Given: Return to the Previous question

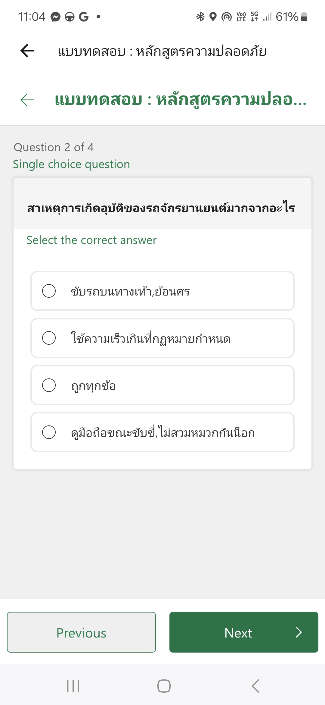Looking at the screenshot, I should point(81,632).
